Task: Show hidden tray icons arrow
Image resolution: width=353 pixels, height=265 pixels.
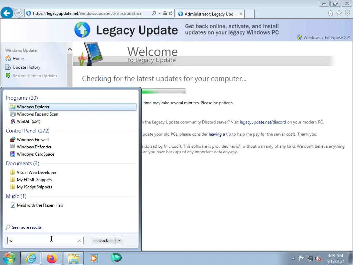Action: [x=293, y=259]
